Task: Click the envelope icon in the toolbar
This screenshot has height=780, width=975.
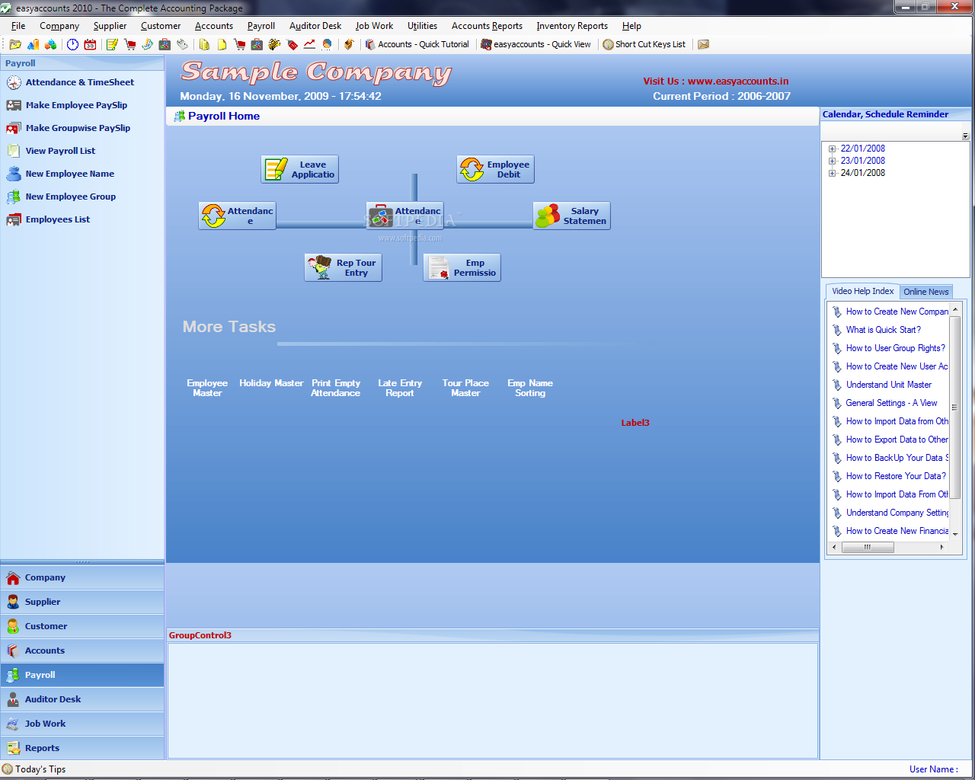Action: 704,44
